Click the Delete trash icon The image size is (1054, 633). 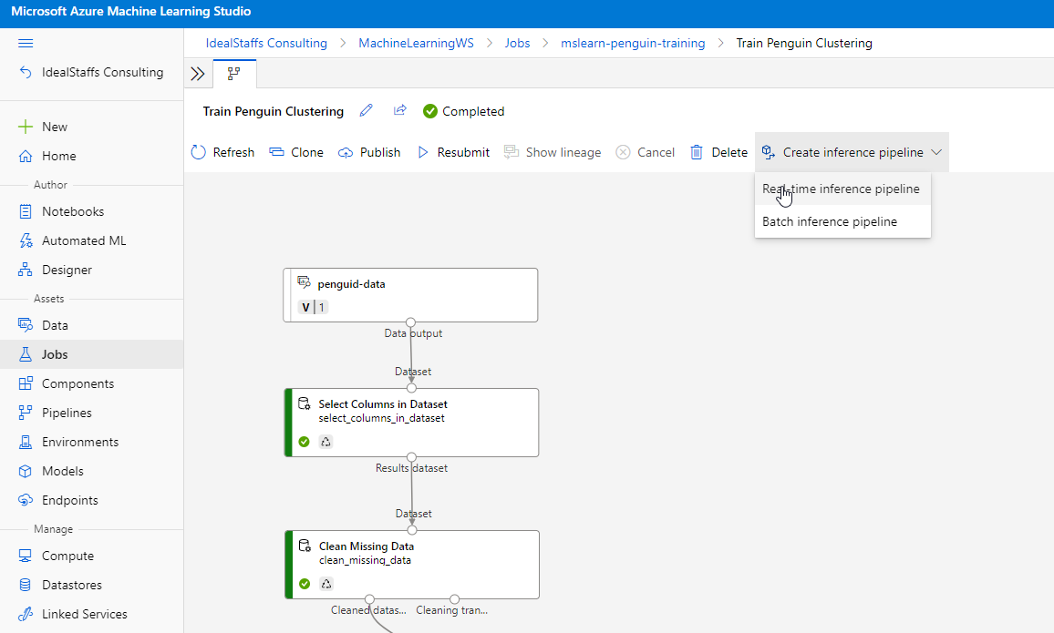(697, 152)
